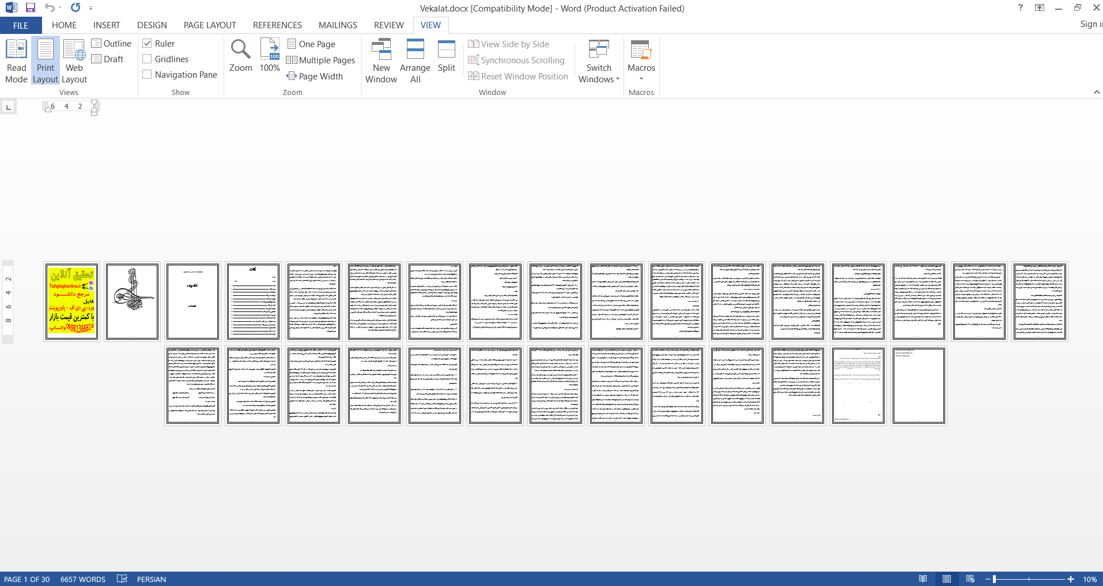
Task: Arrange All open windows
Action: (x=415, y=61)
